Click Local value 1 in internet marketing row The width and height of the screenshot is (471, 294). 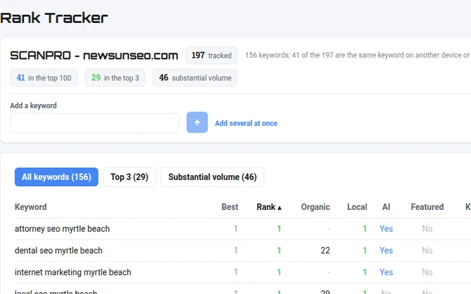(x=364, y=272)
